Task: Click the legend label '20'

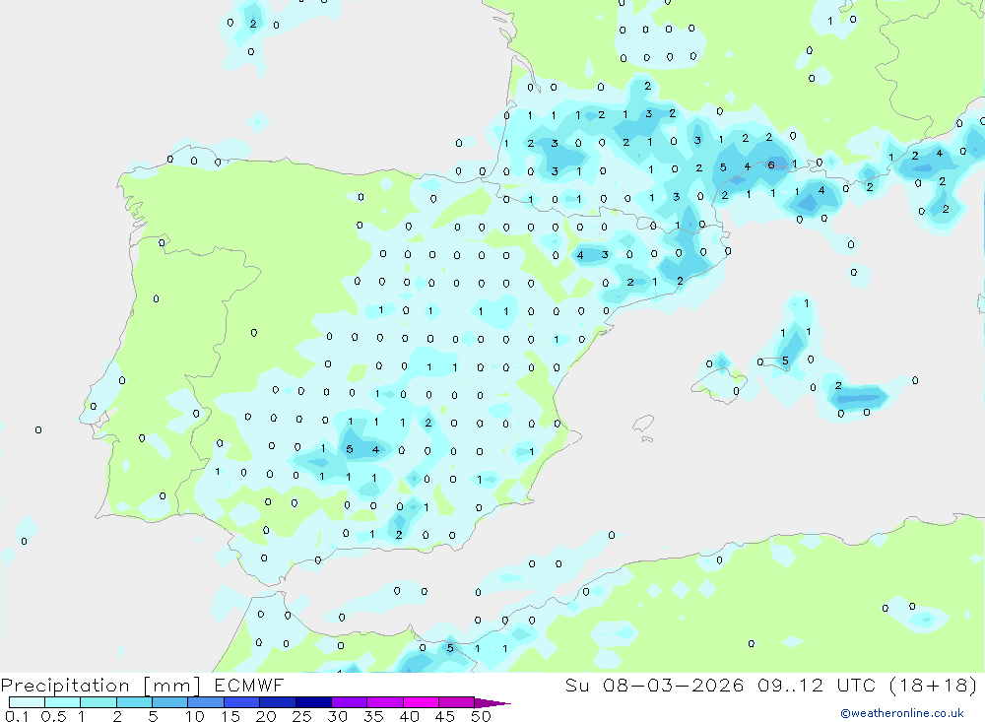Action: (266, 716)
